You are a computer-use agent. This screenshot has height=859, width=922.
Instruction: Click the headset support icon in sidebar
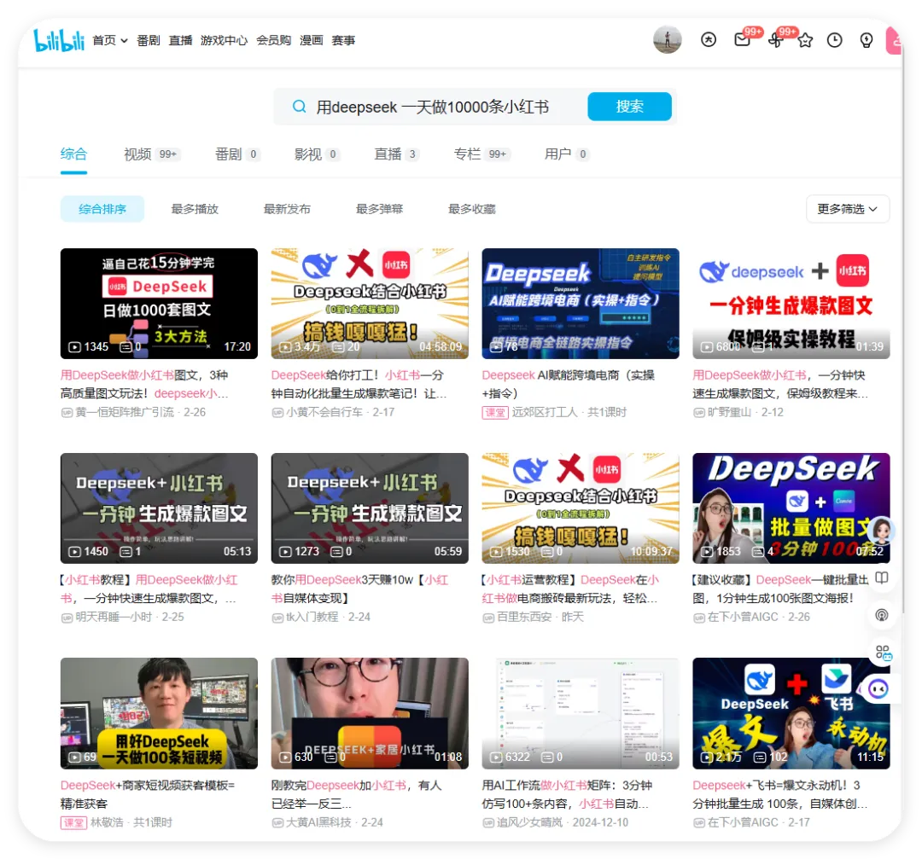881,615
